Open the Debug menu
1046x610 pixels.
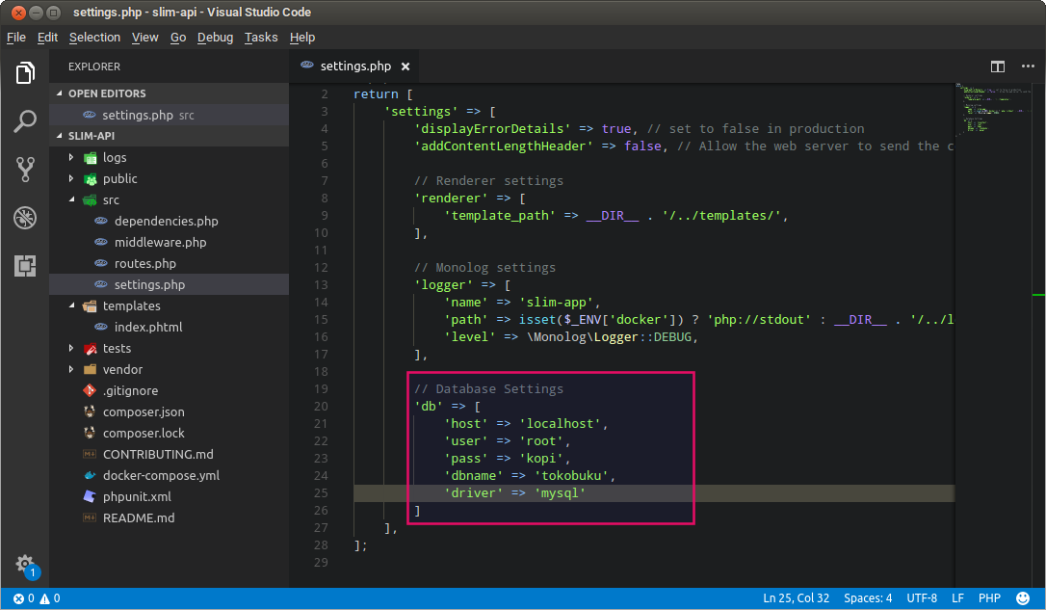(215, 37)
